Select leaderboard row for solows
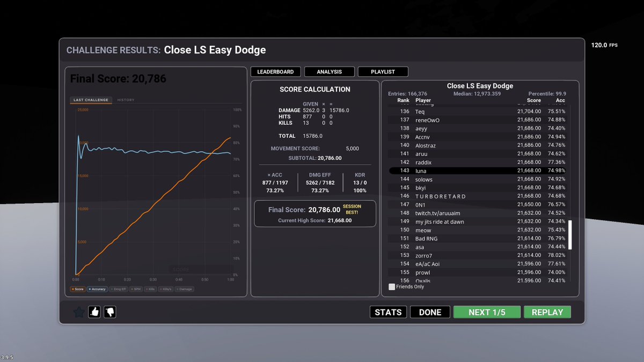This screenshot has width=644, height=362. click(x=477, y=179)
